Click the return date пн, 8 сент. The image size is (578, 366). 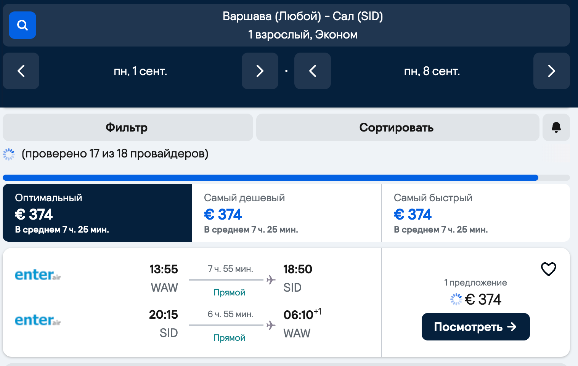point(432,71)
